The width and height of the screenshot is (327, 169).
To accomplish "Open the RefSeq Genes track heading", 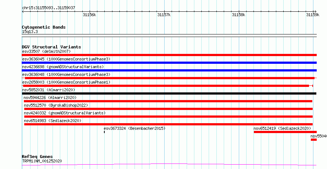I will tap(37, 157).
